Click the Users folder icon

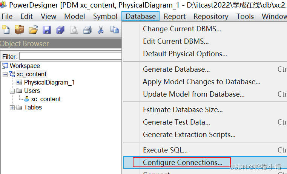pos(19,91)
